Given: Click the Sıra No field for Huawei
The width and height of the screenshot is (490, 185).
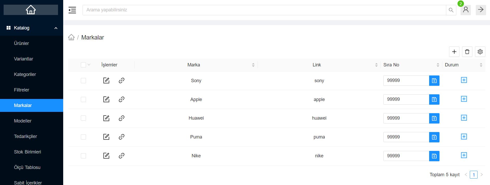Looking at the screenshot, I should [x=406, y=118].
